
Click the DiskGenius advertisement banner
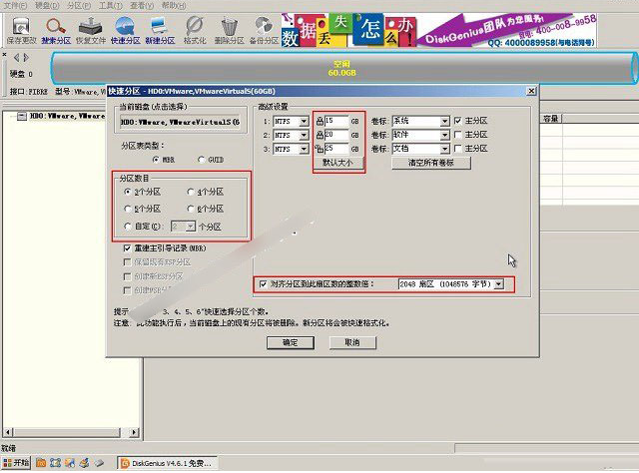439,30
